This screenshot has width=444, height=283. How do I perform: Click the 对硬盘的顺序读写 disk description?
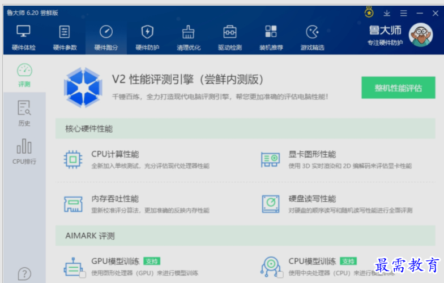(x=350, y=210)
